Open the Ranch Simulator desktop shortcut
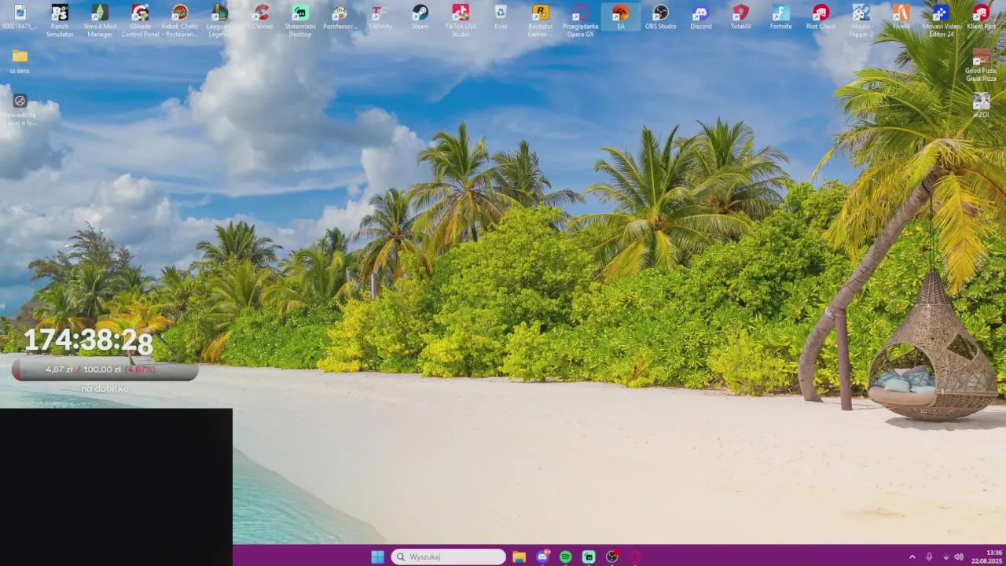This screenshot has width=1006, height=566. click(x=60, y=20)
